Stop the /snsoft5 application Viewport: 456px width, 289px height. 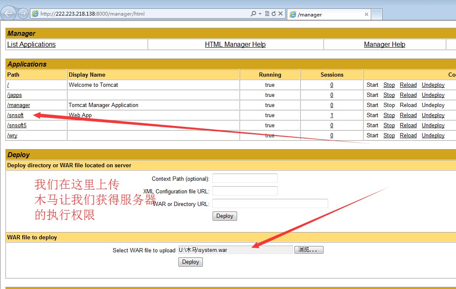click(389, 126)
